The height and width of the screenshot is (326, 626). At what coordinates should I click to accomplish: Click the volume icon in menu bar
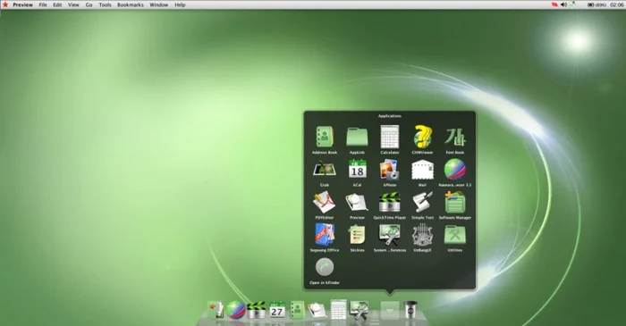pos(563,4)
